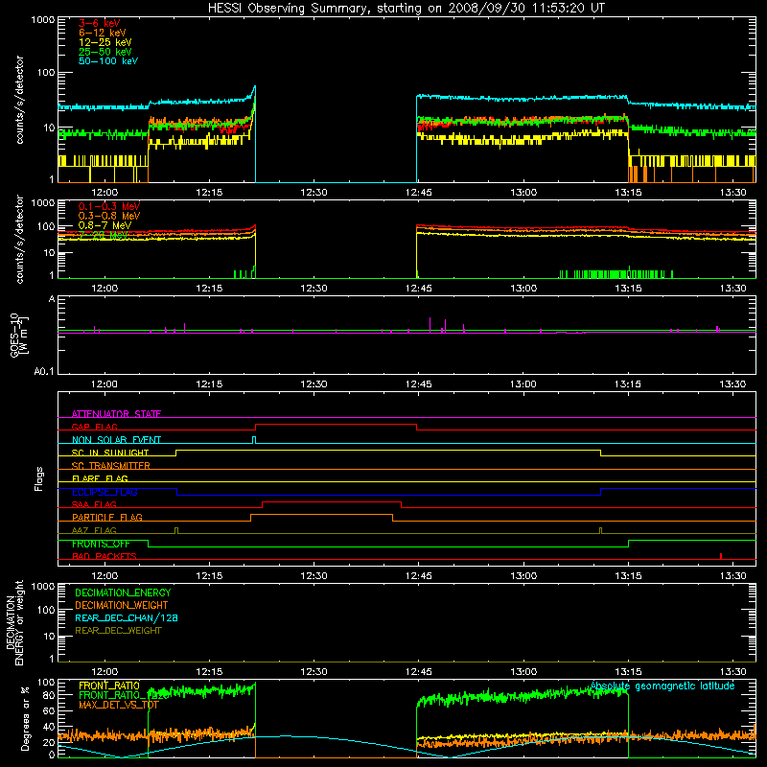767x767 pixels.
Task: Click the SAA_FLAG label
Action: point(94,504)
